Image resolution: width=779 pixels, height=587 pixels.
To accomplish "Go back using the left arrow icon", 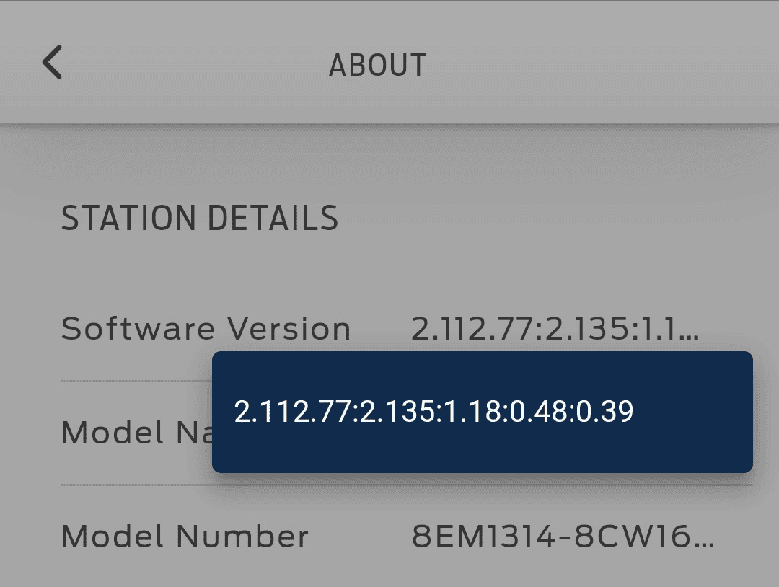I will (x=52, y=62).
